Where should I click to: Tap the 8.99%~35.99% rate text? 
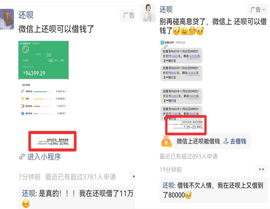[x=59, y=143]
